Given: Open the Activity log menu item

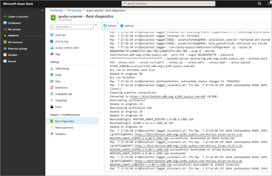Looking at the screenshot, I should point(62,42).
